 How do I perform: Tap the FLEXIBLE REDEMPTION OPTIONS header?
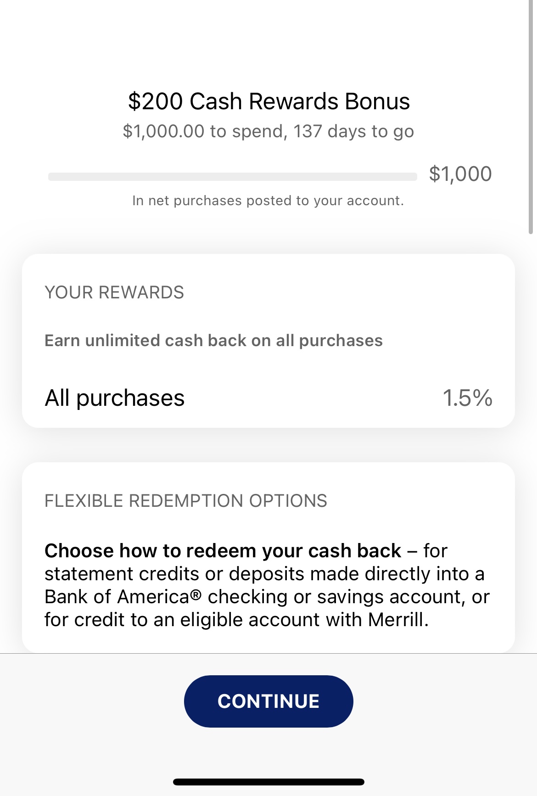click(x=186, y=501)
